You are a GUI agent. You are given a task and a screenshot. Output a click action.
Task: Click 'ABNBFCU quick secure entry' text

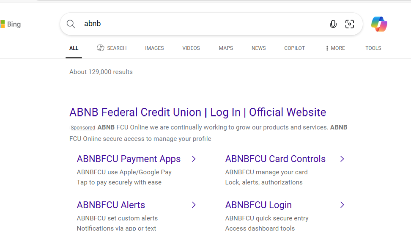266,218
